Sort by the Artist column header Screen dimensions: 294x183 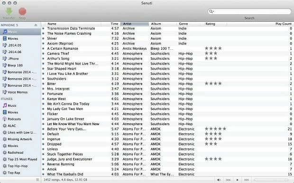coord(135,24)
